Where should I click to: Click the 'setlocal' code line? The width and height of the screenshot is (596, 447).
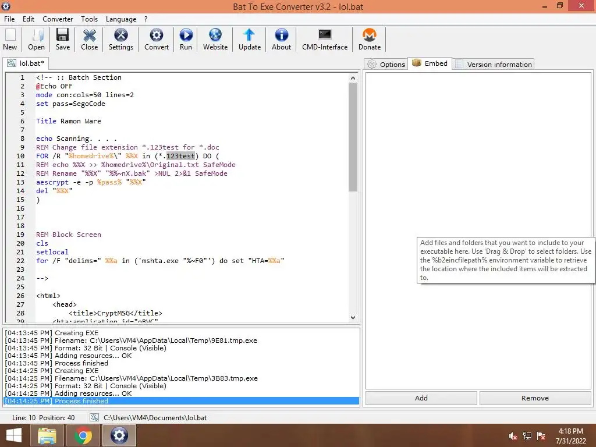tap(52, 252)
